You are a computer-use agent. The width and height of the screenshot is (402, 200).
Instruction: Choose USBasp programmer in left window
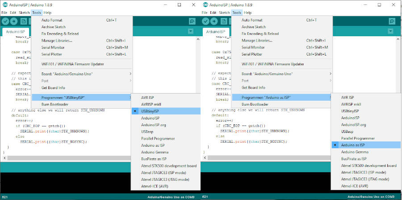click(x=147, y=132)
